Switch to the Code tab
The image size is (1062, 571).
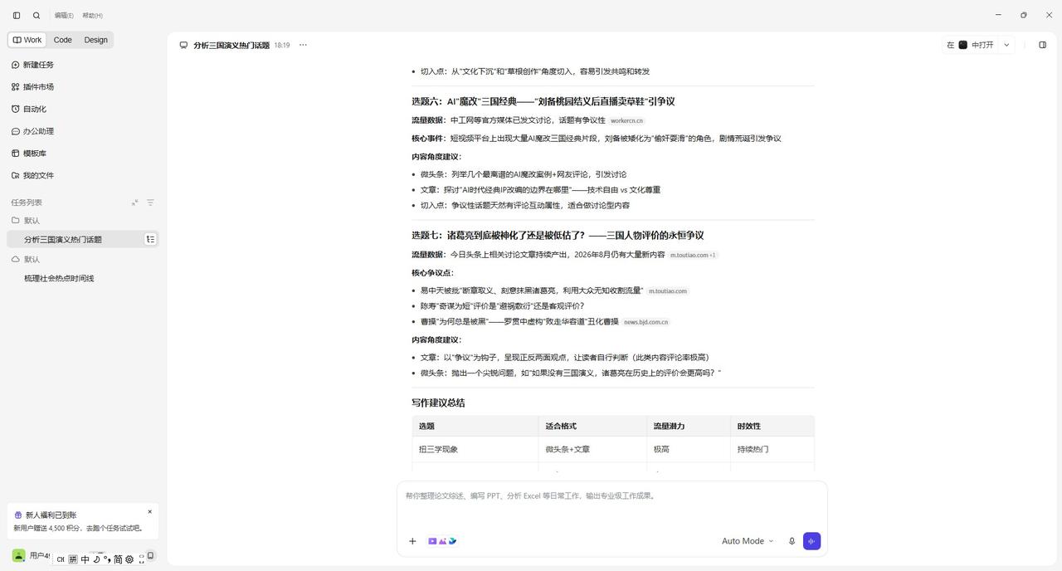[63, 40]
